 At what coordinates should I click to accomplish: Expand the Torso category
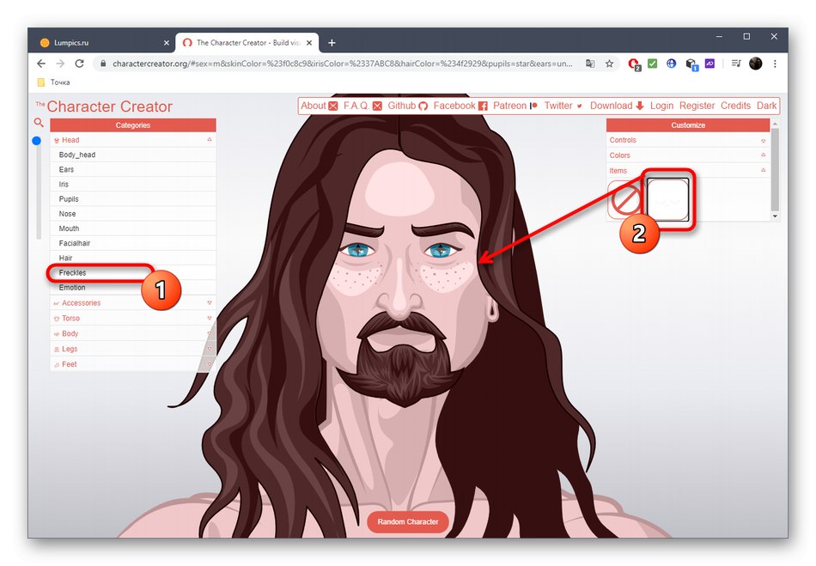132,319
